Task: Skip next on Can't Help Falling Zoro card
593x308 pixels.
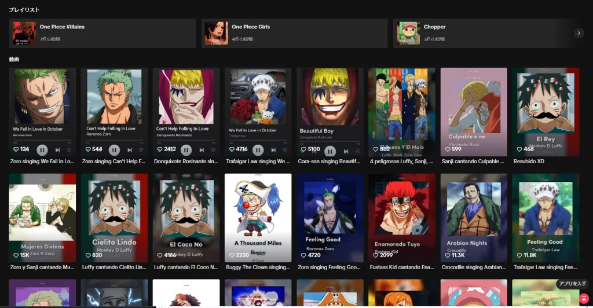Action: [130, 150]
